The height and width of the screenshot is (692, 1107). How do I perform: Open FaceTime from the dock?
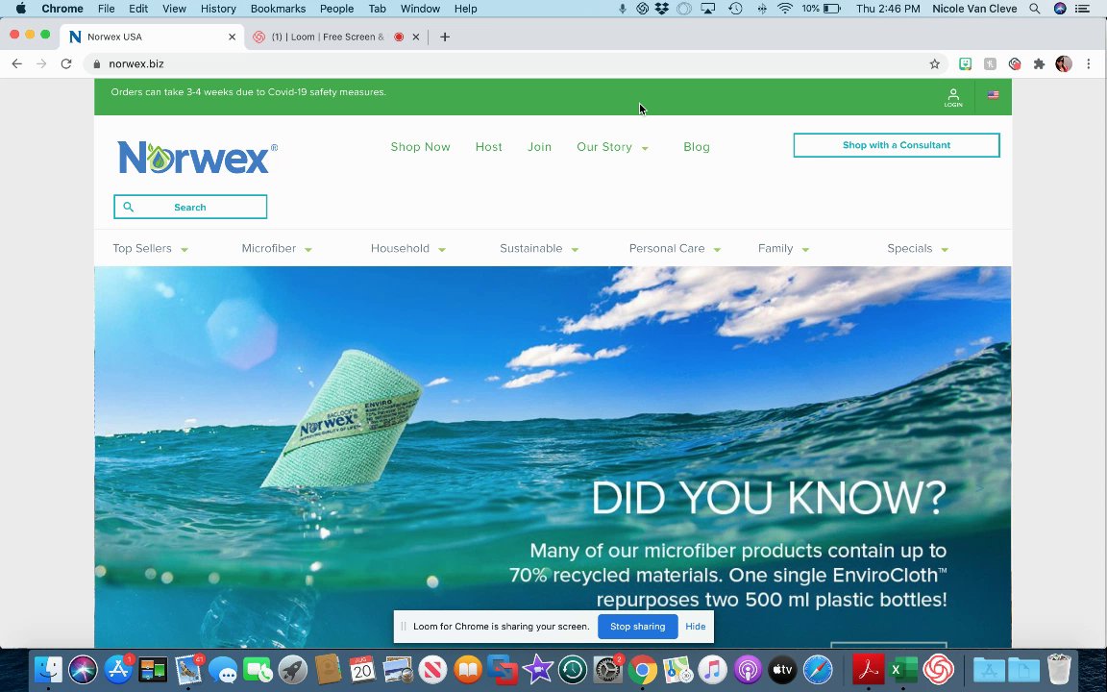(258, 669)
